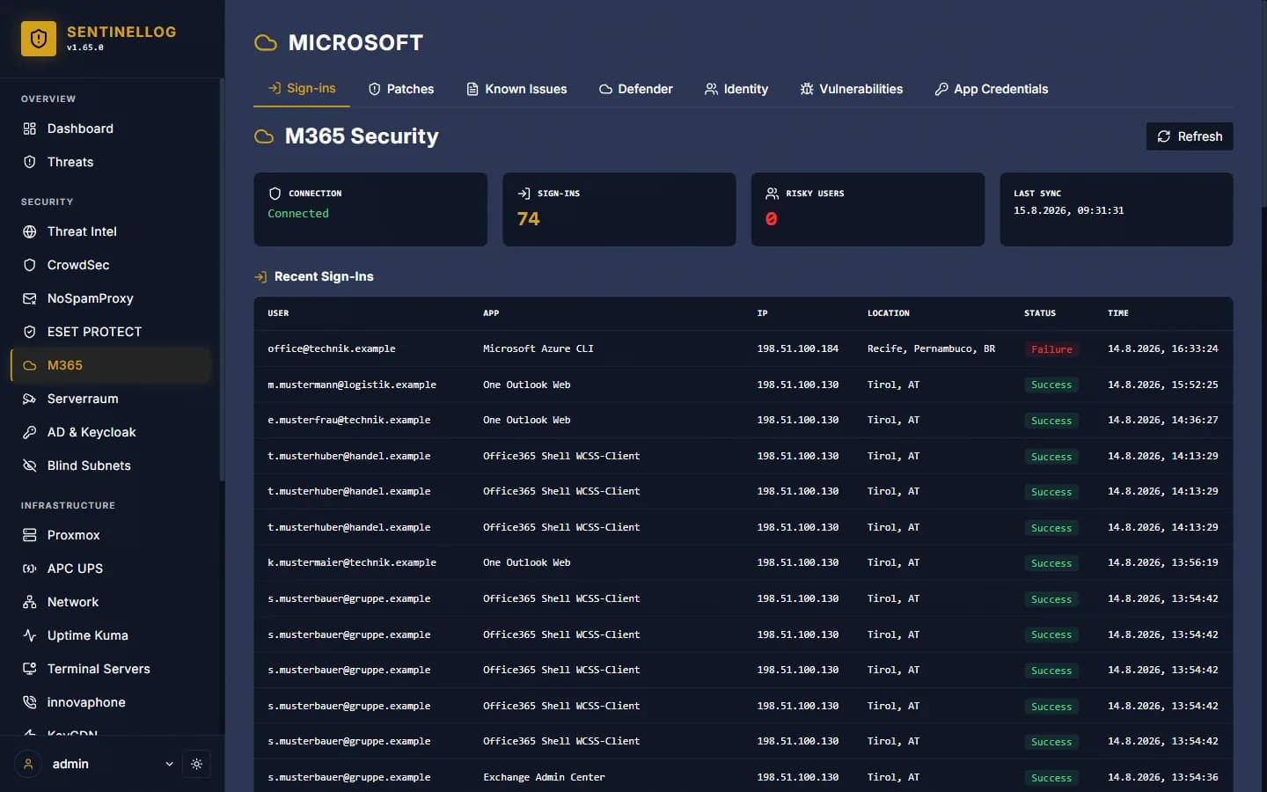Select user m.mustermann@logistik.example
1267x792 pixels.
pyautogui.click(x=352, y=385)
